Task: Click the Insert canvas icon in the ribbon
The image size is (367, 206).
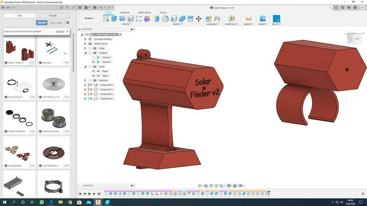Action: pos(263,19)
